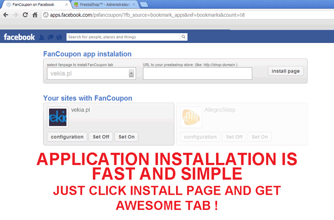
Task: Click the facebook logo
Action: click(19, 37)
